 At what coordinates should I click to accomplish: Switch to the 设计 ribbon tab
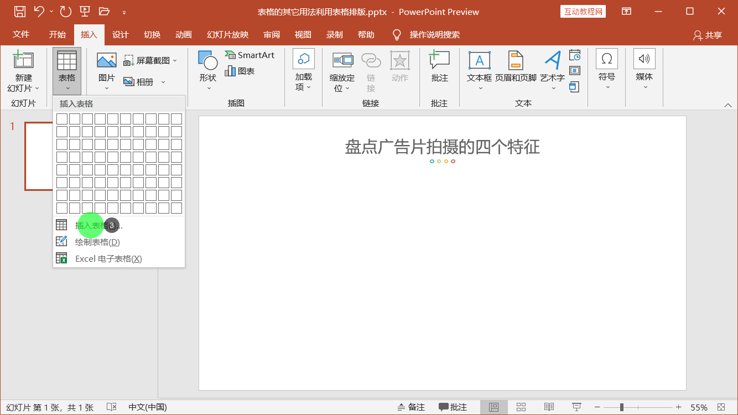[121, 34]
